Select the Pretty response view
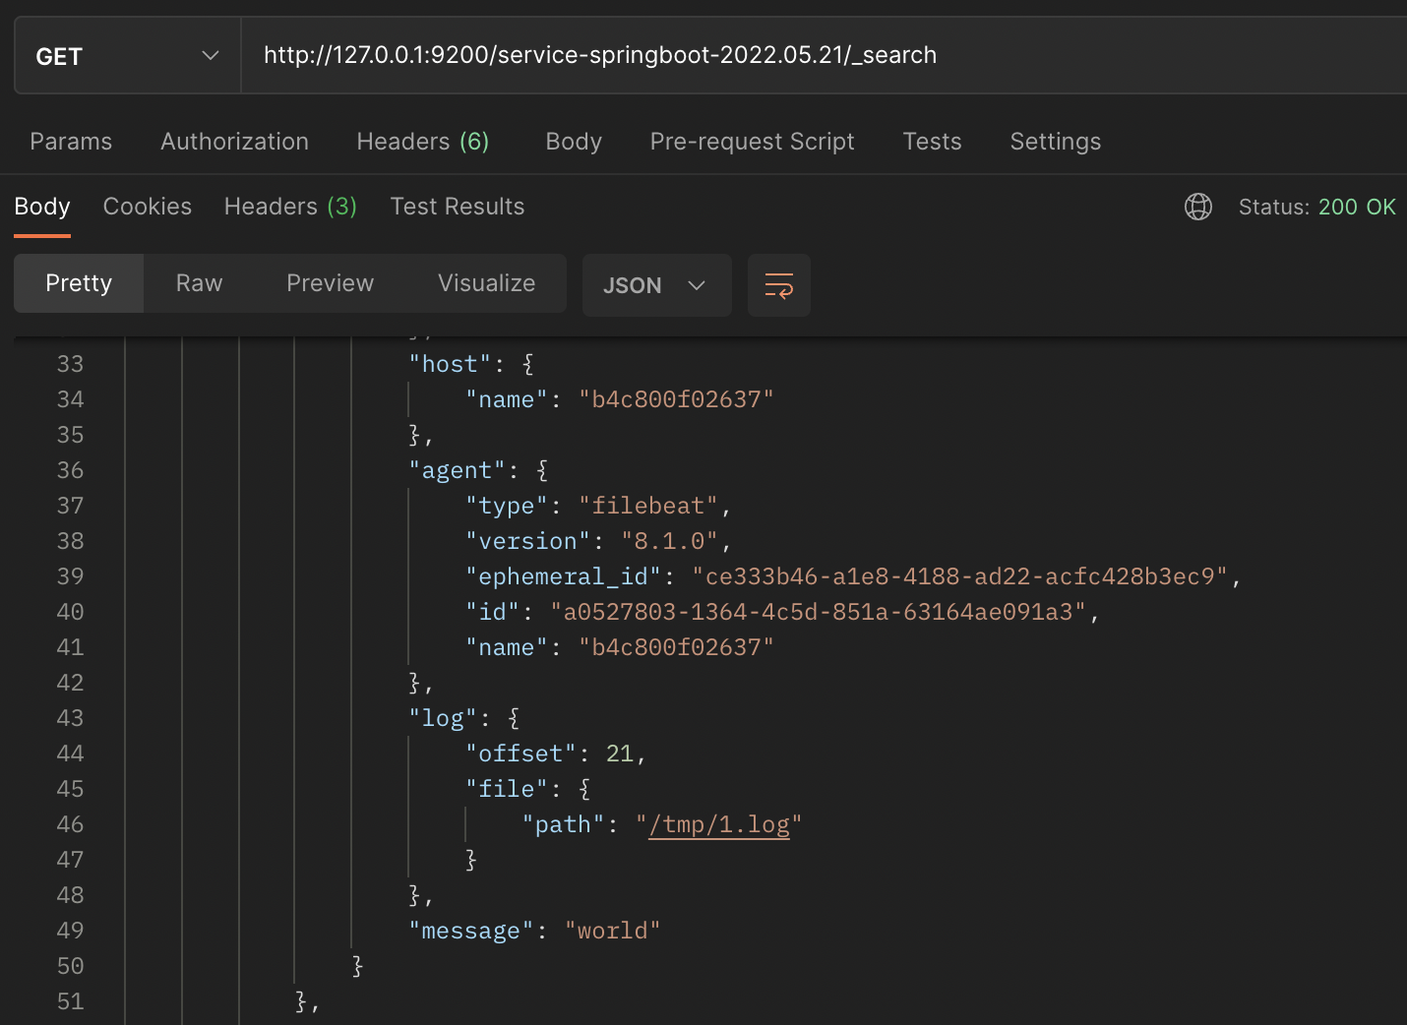This screenshot has height=1025, width=1407. point(79,283)
